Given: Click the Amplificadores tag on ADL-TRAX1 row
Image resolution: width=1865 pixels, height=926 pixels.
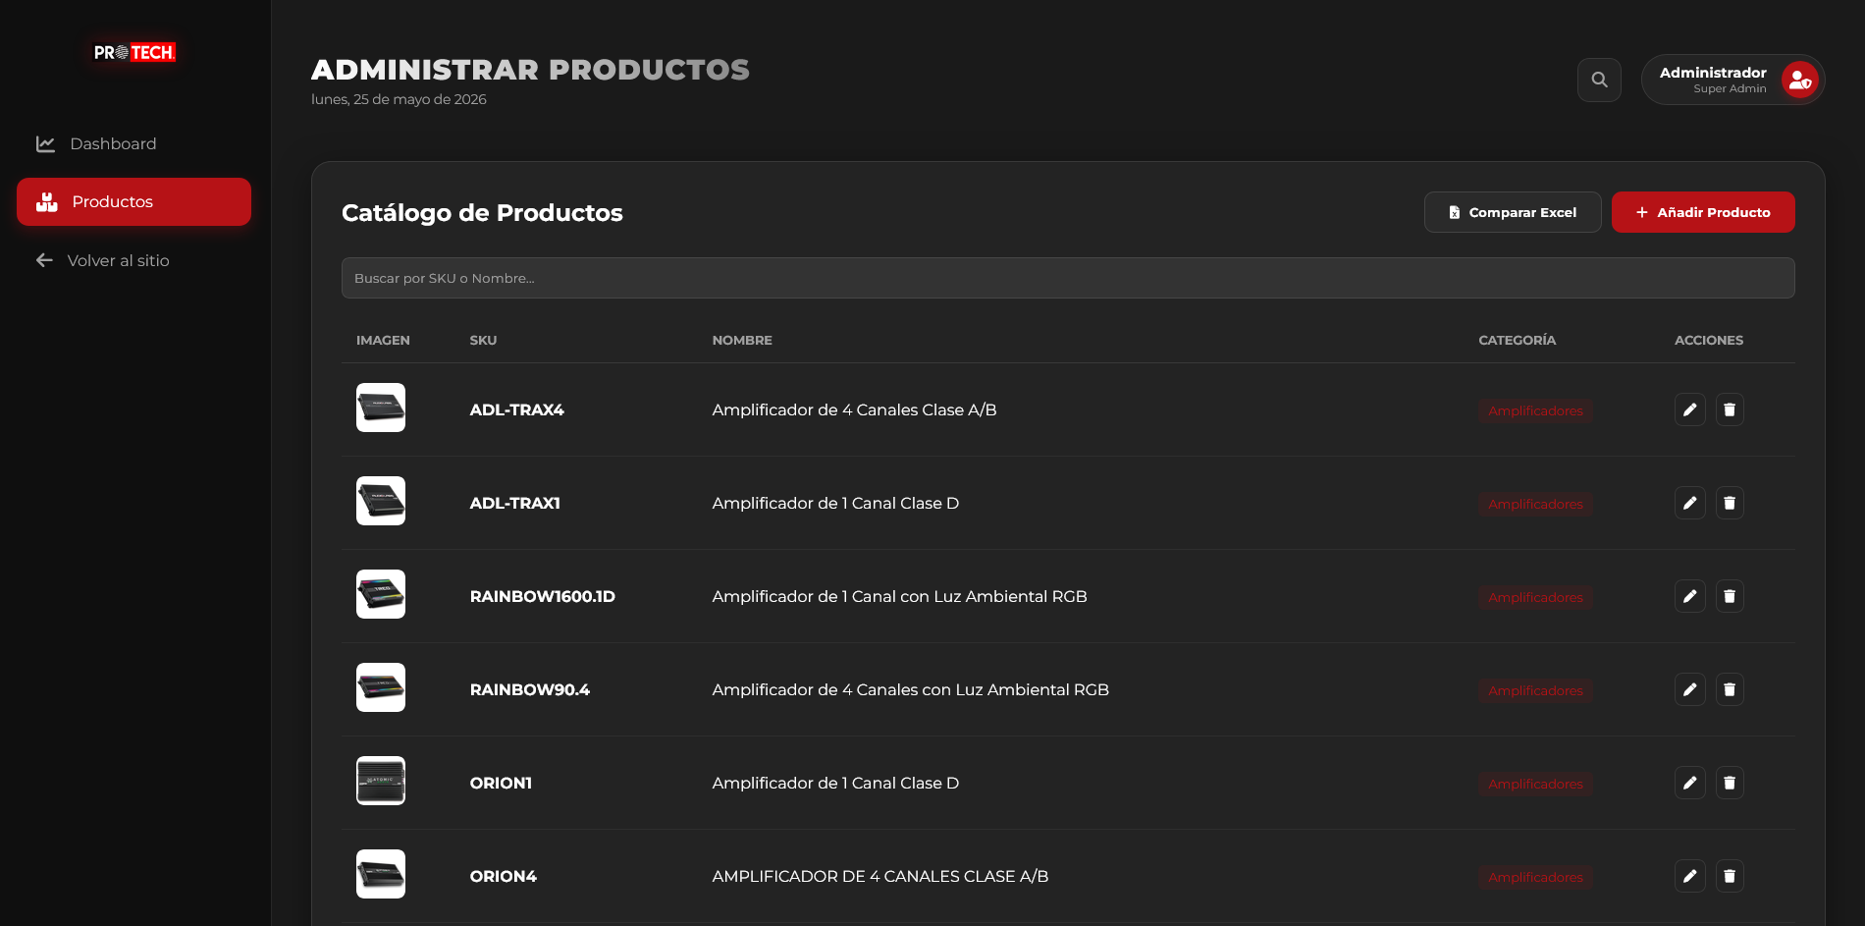Looking at the screenshot, I should click(1535, 504).
